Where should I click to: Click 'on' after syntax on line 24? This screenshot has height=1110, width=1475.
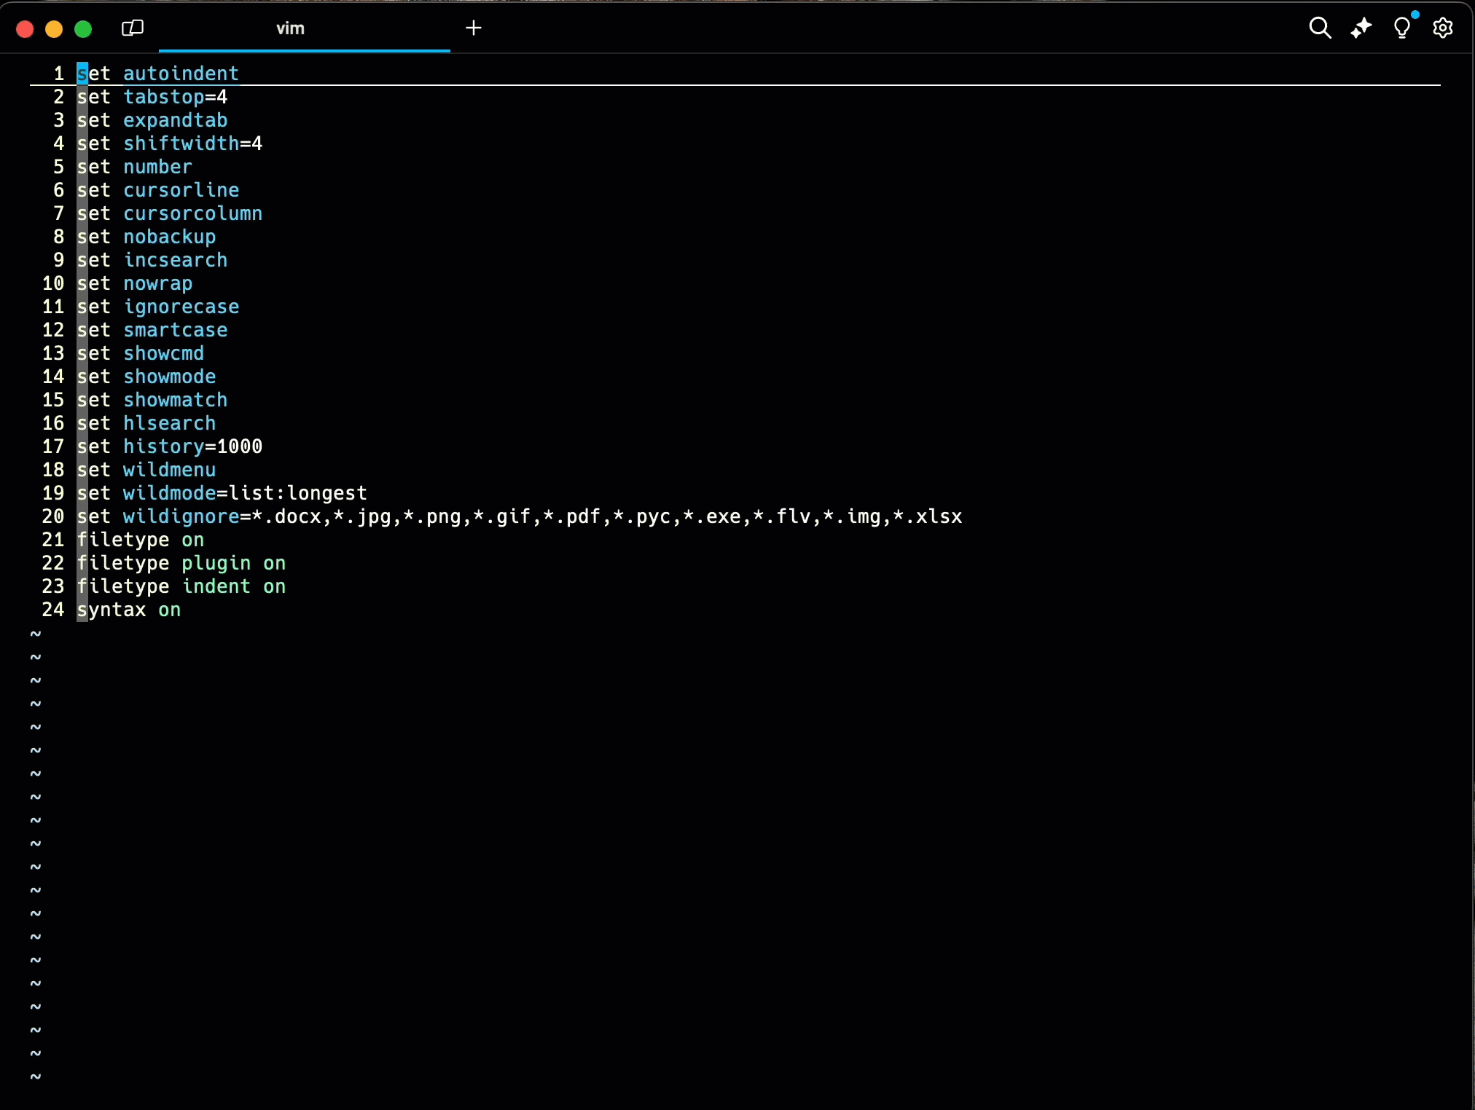[x=169, y=610]
